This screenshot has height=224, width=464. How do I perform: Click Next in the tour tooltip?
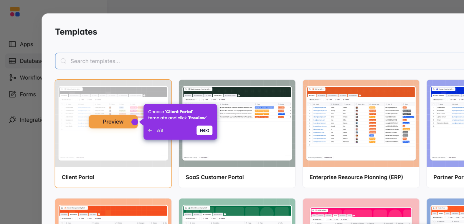pos(204,130)
